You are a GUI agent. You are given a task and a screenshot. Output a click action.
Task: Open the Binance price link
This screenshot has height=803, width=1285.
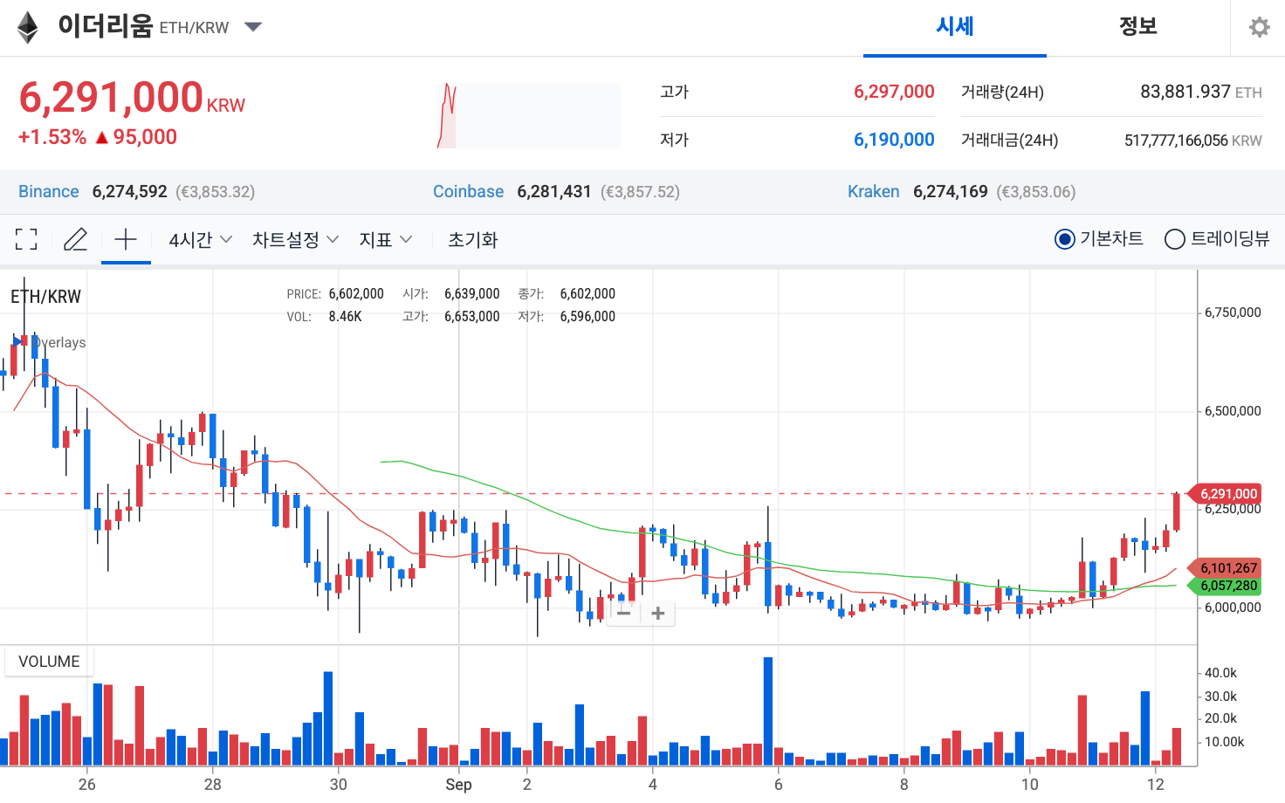(x=48, y=191)
